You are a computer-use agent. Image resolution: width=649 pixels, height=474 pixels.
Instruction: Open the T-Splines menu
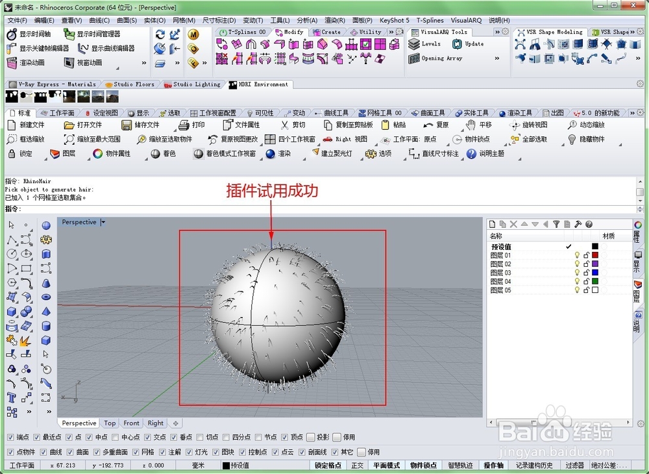coord(430,20)
